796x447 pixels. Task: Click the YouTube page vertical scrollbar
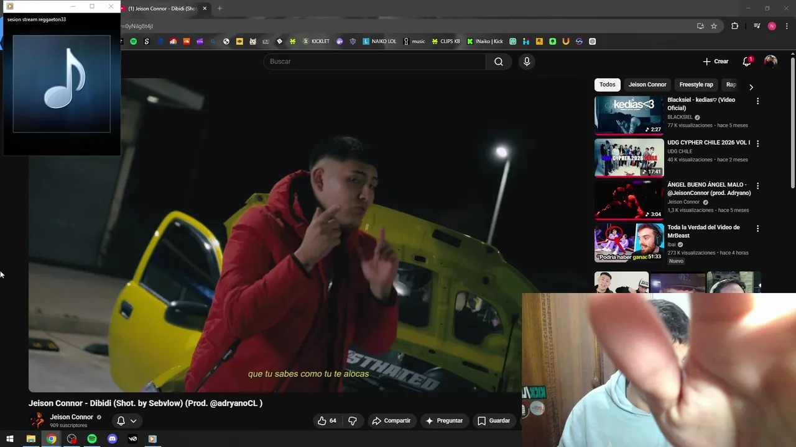(793, 124)
